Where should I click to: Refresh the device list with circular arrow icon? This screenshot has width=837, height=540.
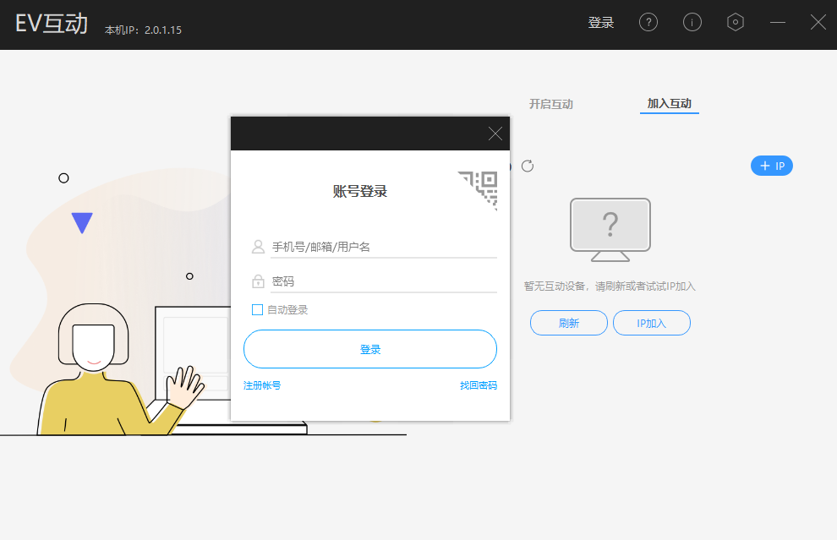527,166
